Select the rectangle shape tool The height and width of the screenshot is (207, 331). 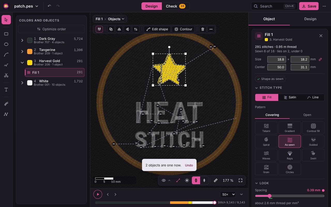[x=6, y=34]
